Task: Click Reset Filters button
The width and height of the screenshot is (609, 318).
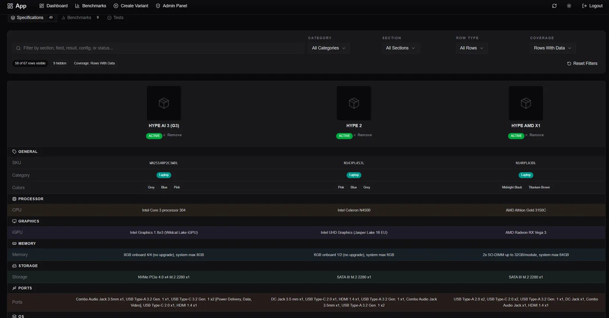Action: (582, 64)
